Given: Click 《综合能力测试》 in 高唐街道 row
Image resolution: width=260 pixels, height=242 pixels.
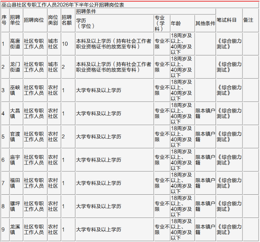Looking at the screenshot, I should coord(229,44).
